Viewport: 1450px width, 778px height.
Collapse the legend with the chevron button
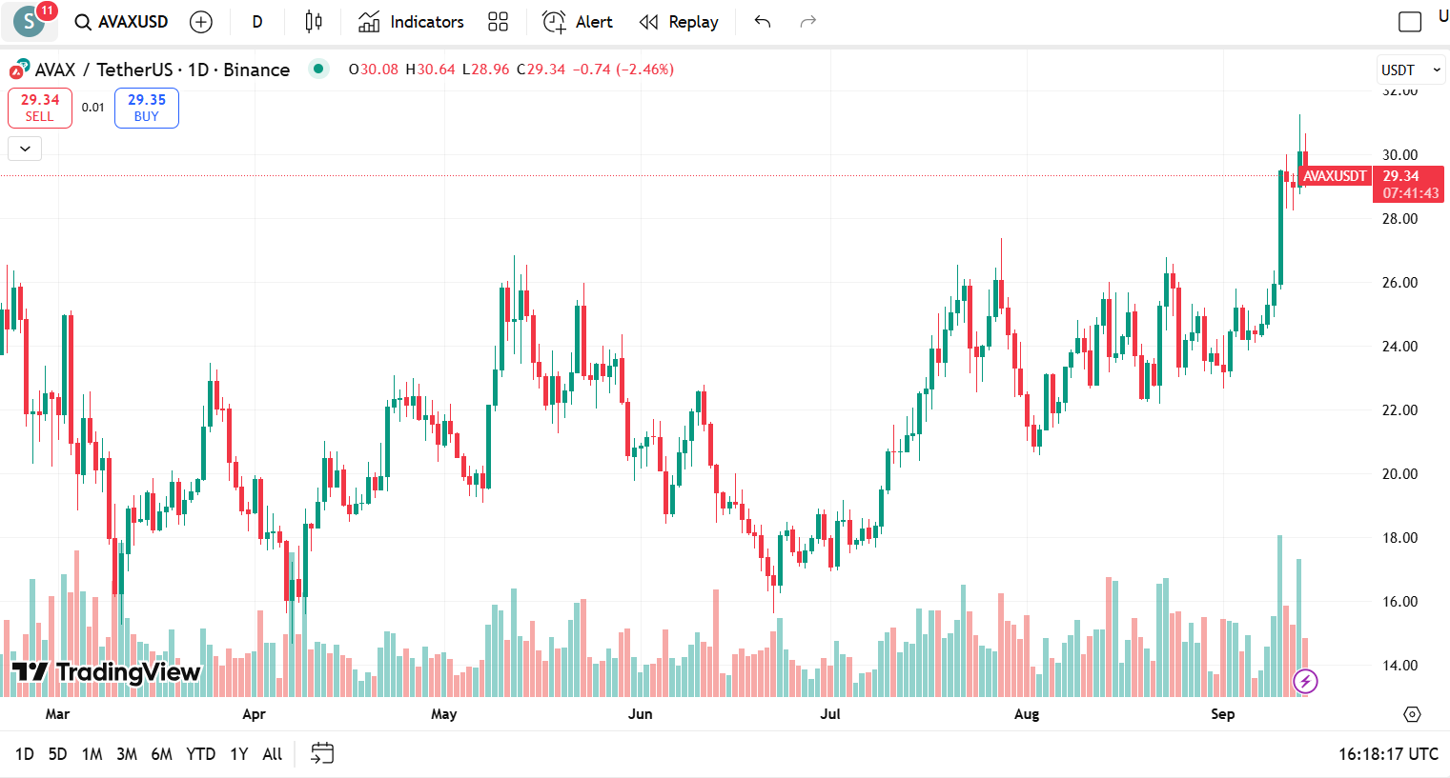point(25,149)
